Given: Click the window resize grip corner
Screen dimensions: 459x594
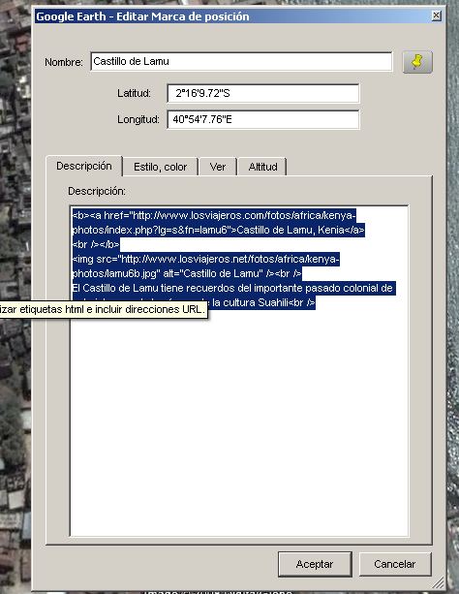Looking at the screenshot, I should 439,582.
